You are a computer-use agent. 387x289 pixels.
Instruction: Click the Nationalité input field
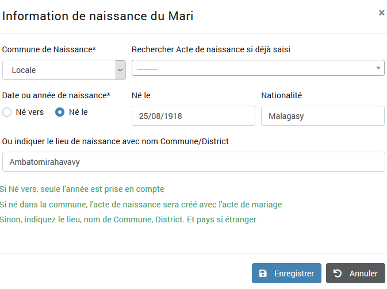point(323,116)
